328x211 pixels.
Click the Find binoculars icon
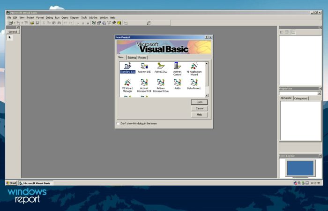click(x=59, y=23)
